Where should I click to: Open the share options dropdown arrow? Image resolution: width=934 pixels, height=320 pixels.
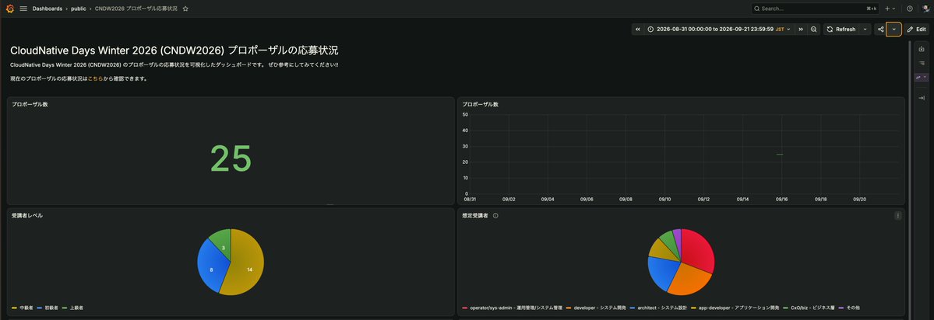(893, 29)
